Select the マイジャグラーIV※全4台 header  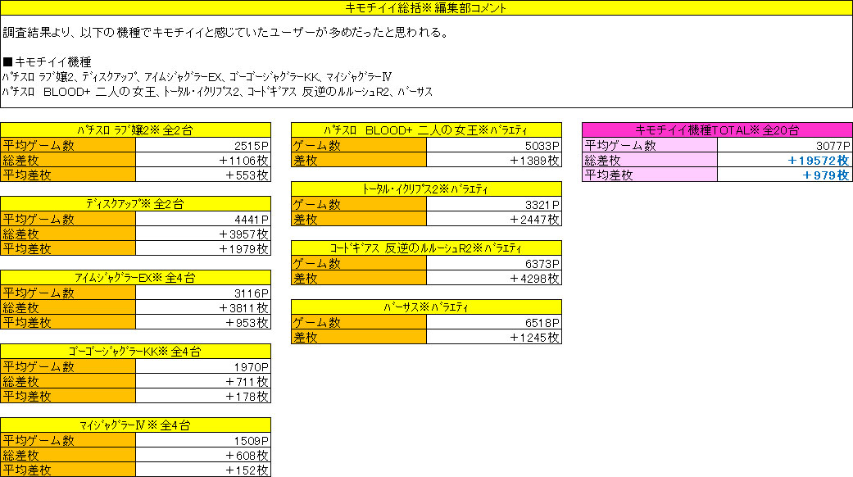pos(135,425)
